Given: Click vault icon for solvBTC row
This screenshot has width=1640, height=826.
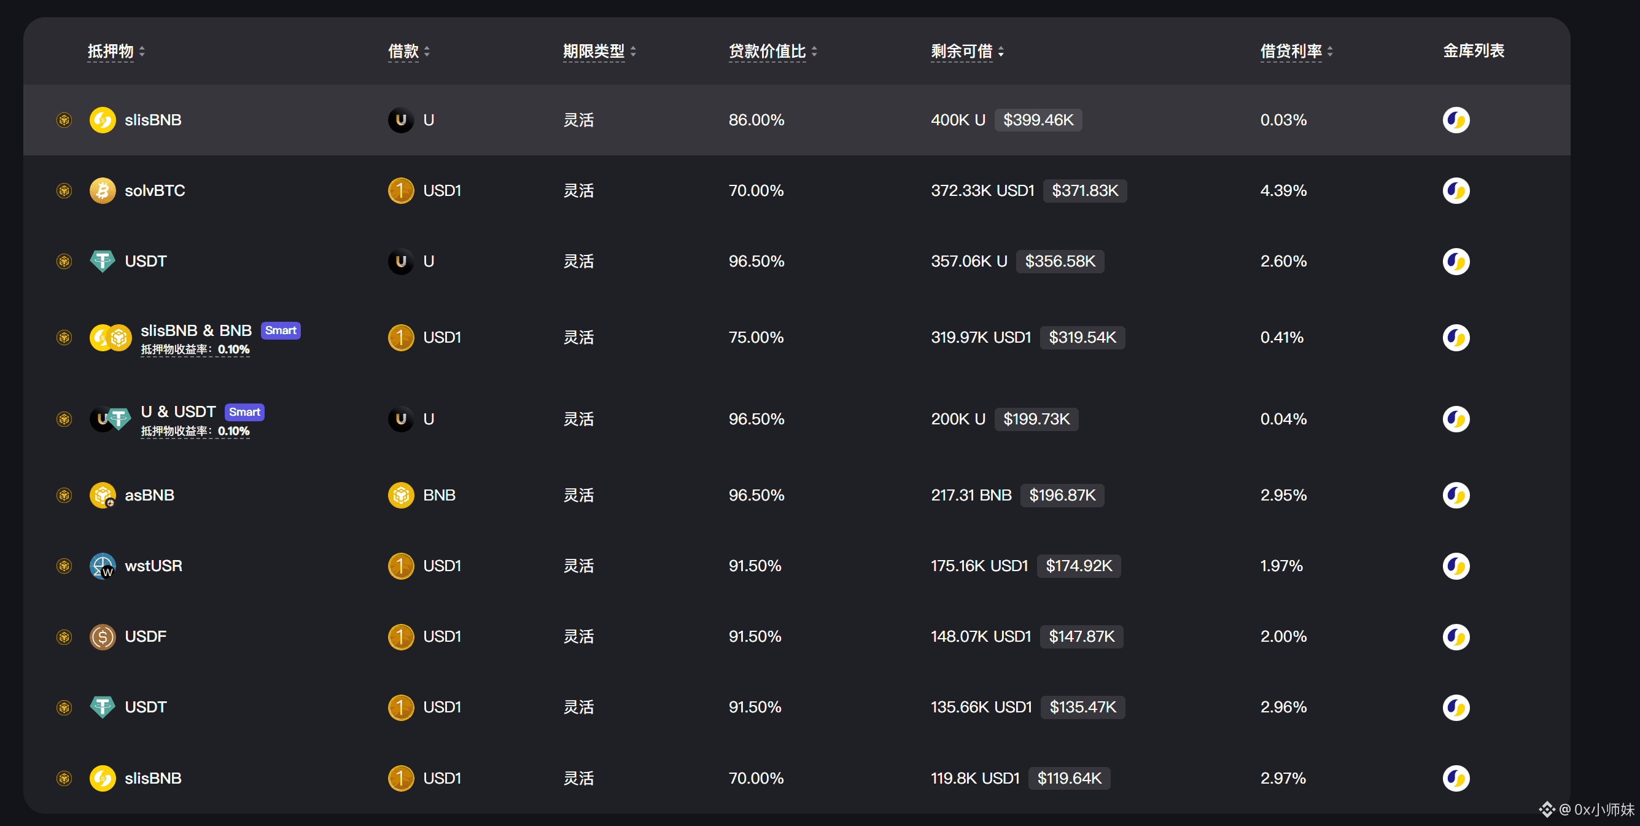Looking at the screenshot, I should [x=1455, y=190].
